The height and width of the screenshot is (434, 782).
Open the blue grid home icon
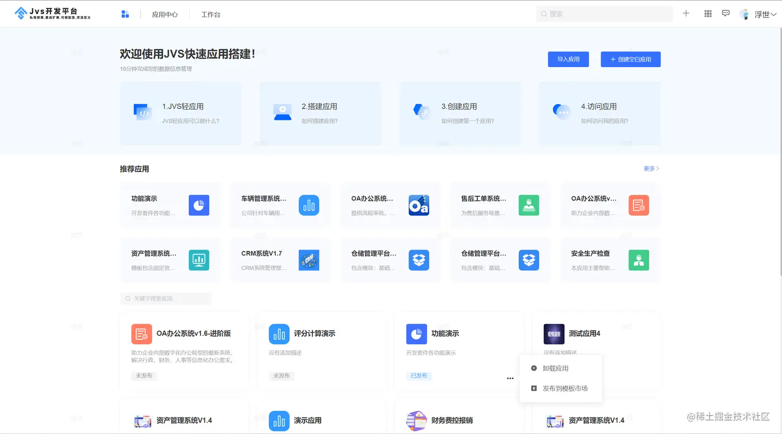125,14
